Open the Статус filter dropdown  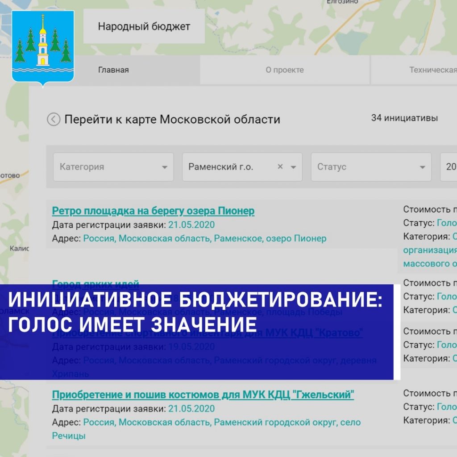coord(371,167)
